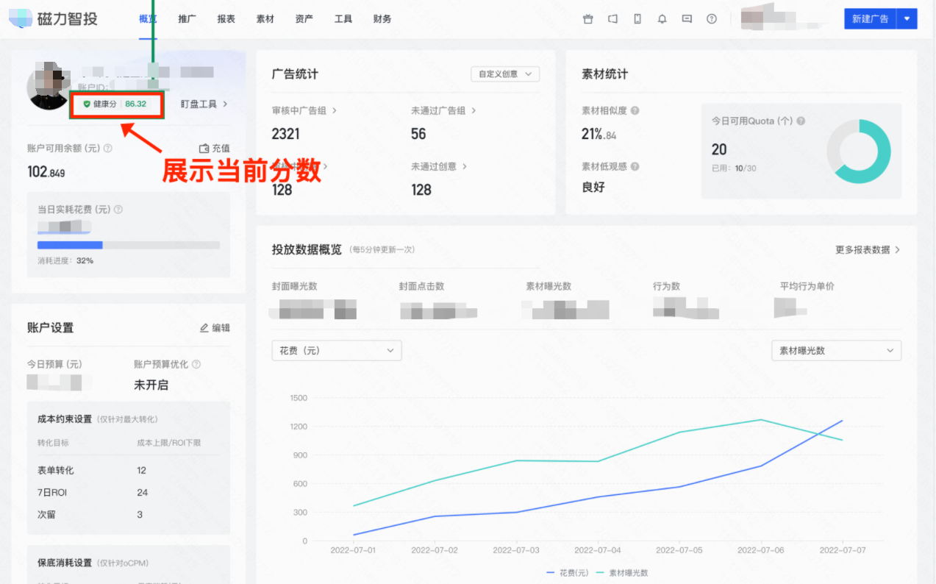Click the 未开启 status text

point(151,385)
